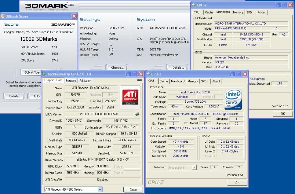Open the About tab in front CPU-Z
The height and width of the screenshot is (194, 295).
point(216,81)
